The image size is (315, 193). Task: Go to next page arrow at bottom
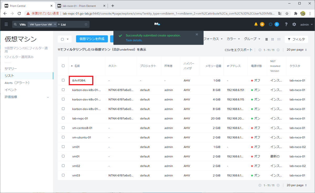(x=278, y=185)
